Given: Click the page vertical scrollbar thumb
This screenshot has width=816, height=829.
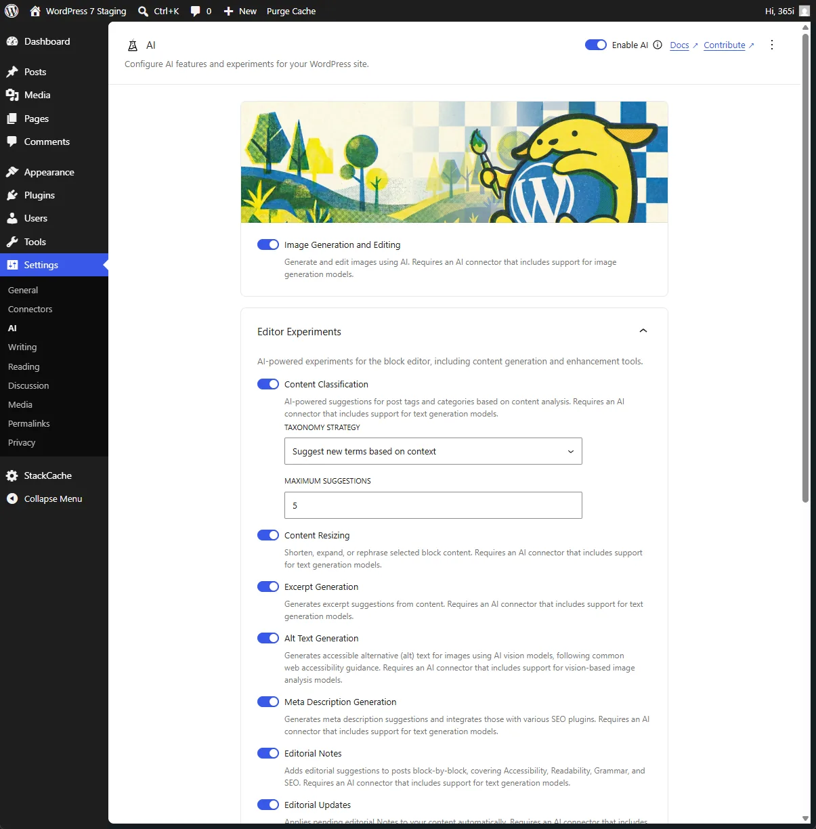Looking at the screenshot, I should pos(805,268).
